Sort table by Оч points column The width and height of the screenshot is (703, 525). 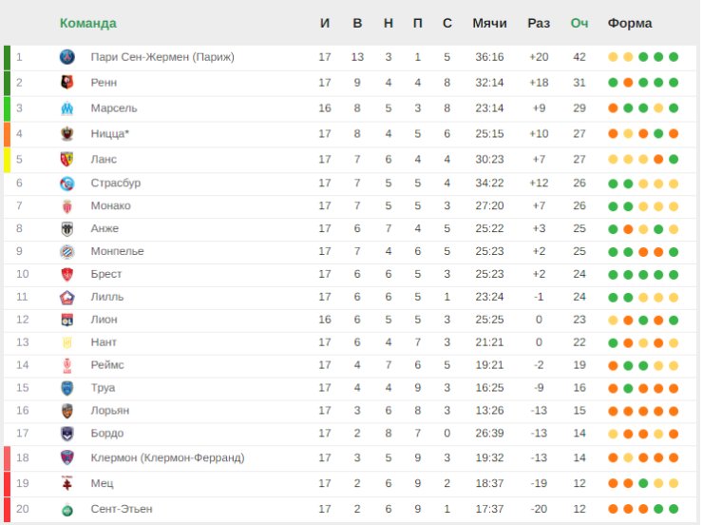click(579, 23)
